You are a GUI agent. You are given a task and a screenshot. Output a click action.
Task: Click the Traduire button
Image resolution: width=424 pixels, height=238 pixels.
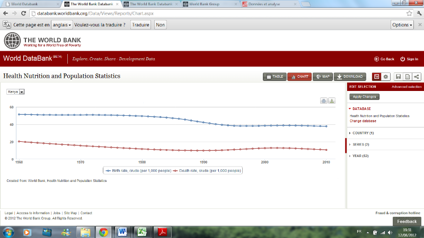(x=140, y=25)
